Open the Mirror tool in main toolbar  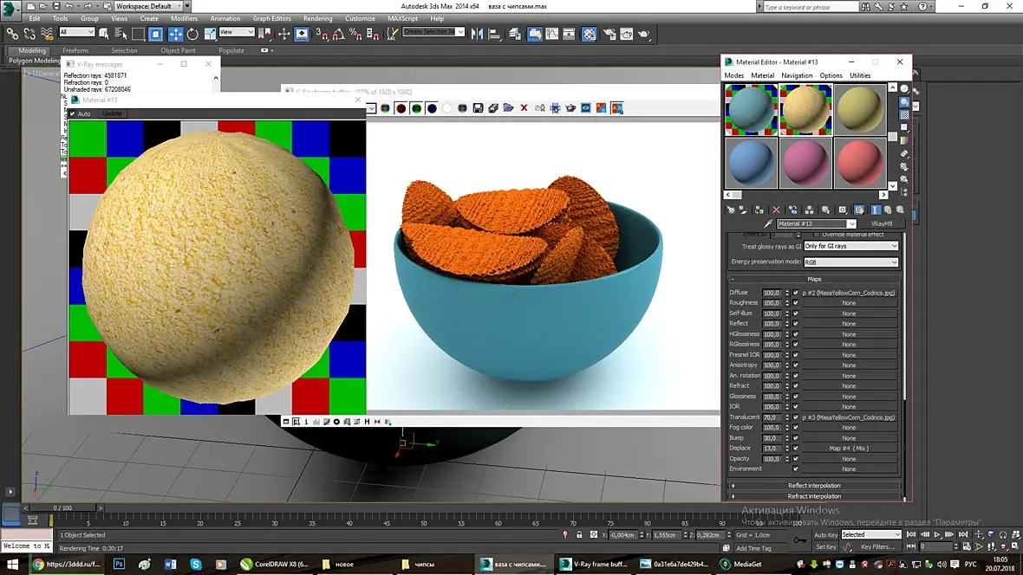tap(478, 34)
